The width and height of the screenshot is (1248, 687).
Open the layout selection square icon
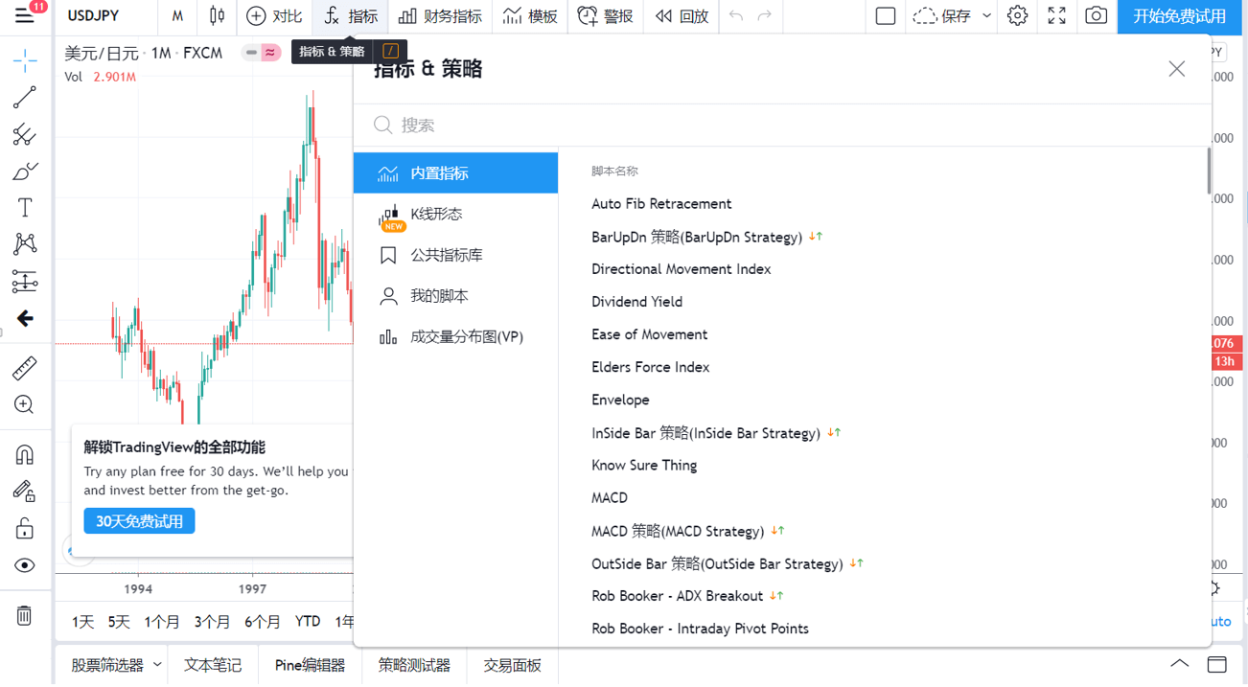click(886, 16)
